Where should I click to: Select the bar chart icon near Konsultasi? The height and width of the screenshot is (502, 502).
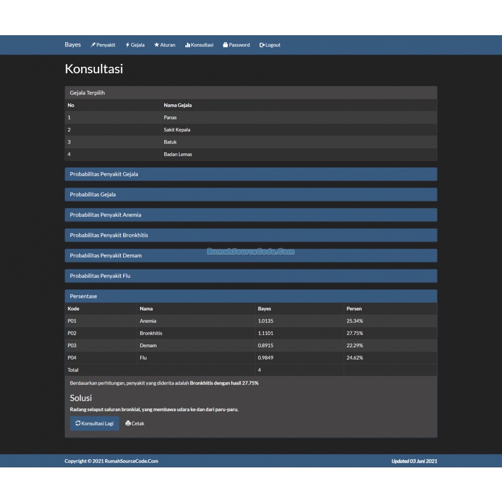[x=187, y=45]
